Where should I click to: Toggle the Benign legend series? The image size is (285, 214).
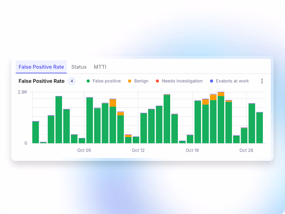point(138,81)
